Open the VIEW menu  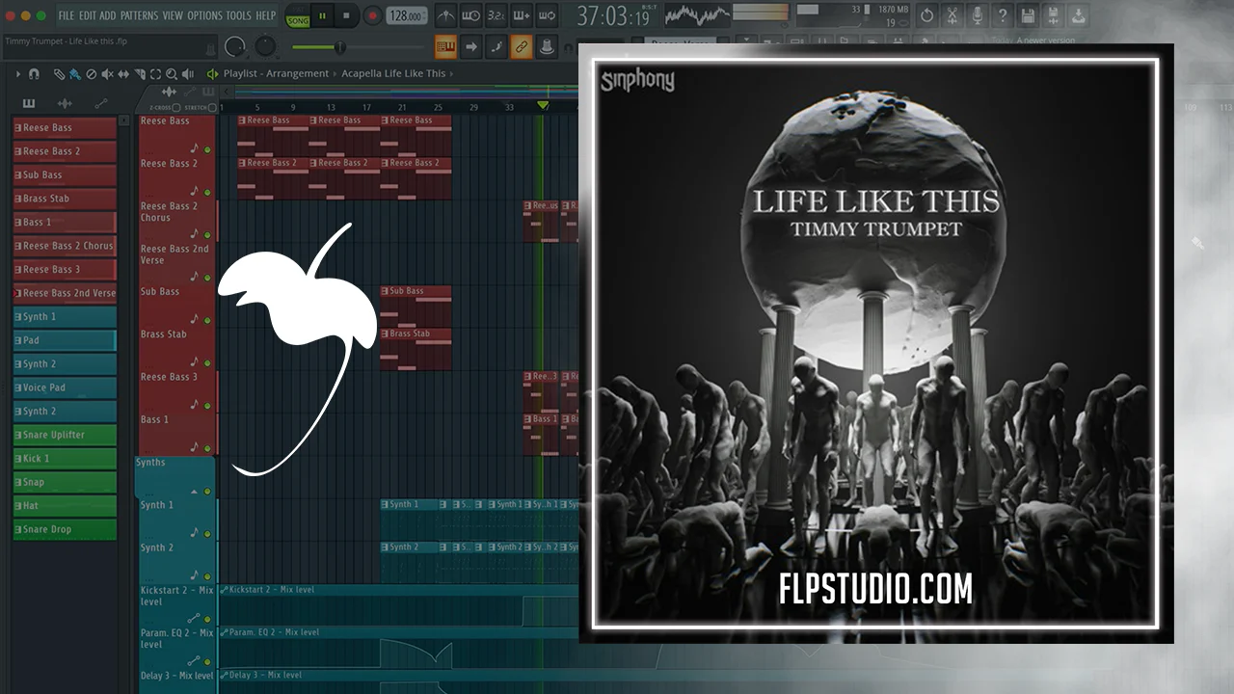tap(173, 15)
